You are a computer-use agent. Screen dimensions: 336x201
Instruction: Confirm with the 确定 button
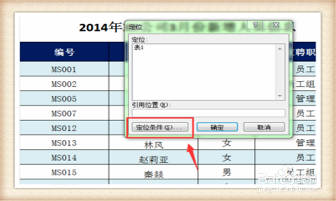[x=217, y=127]
